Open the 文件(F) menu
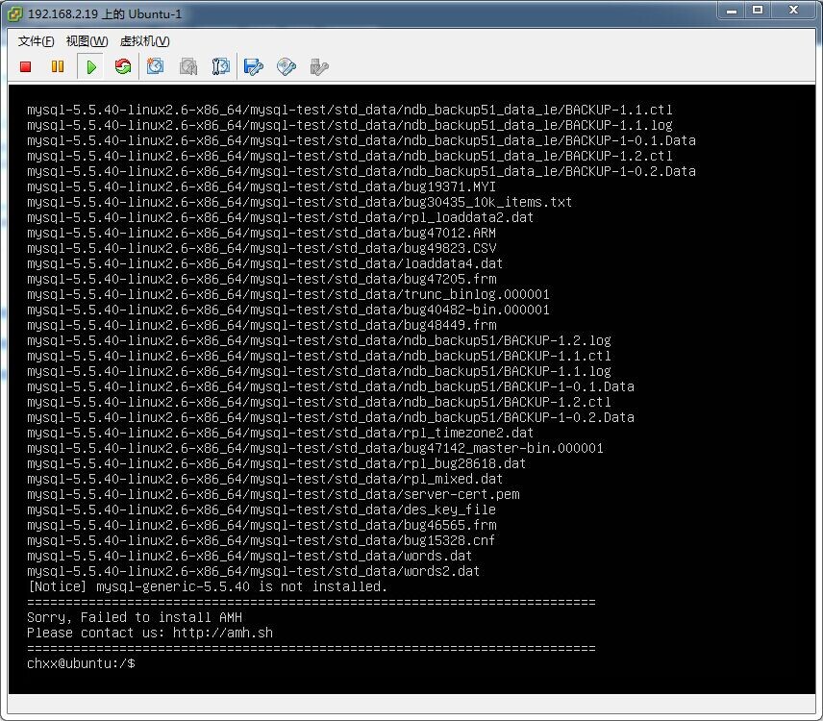The image size is (823, 721). click(37, 41)
